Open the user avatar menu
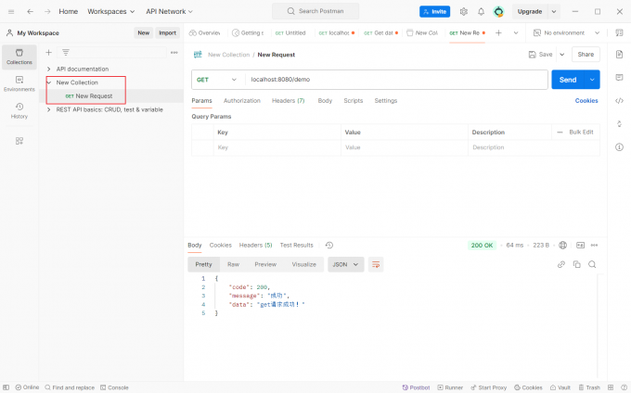The width and height of the screenshot is (631, 393). coord(498,12)
